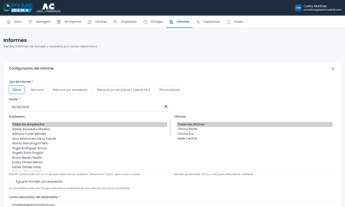Click the Kiosko tablet icon

(x=229, y=22)
